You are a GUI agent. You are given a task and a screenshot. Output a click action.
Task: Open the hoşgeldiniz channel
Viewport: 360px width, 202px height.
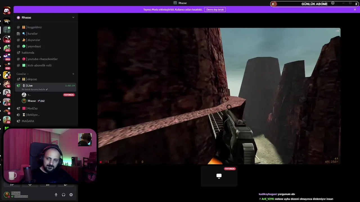[46, 27]
